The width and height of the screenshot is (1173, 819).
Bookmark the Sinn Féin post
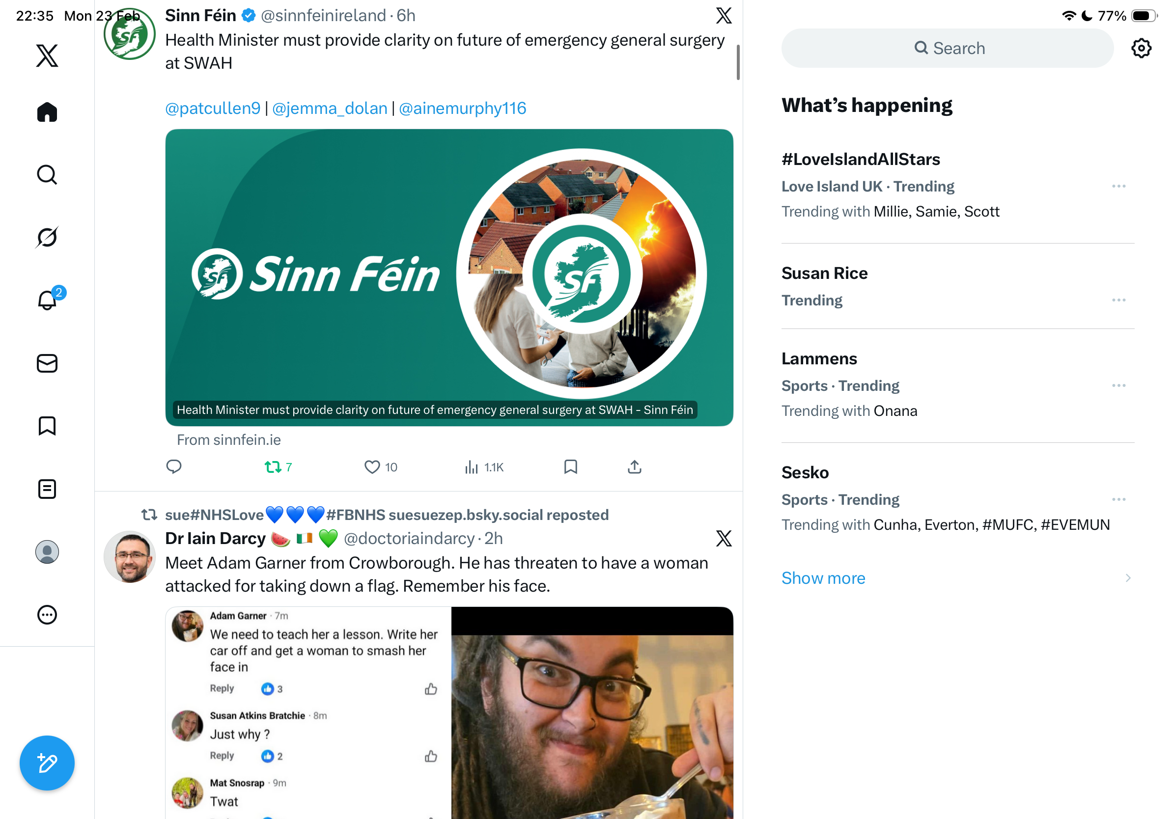point(570,466)
